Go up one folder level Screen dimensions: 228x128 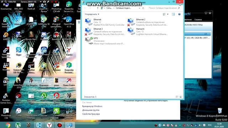click(98, 8)
